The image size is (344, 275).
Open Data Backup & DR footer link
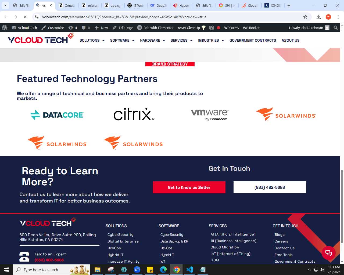pyautogui.click(x=174, y=241)
